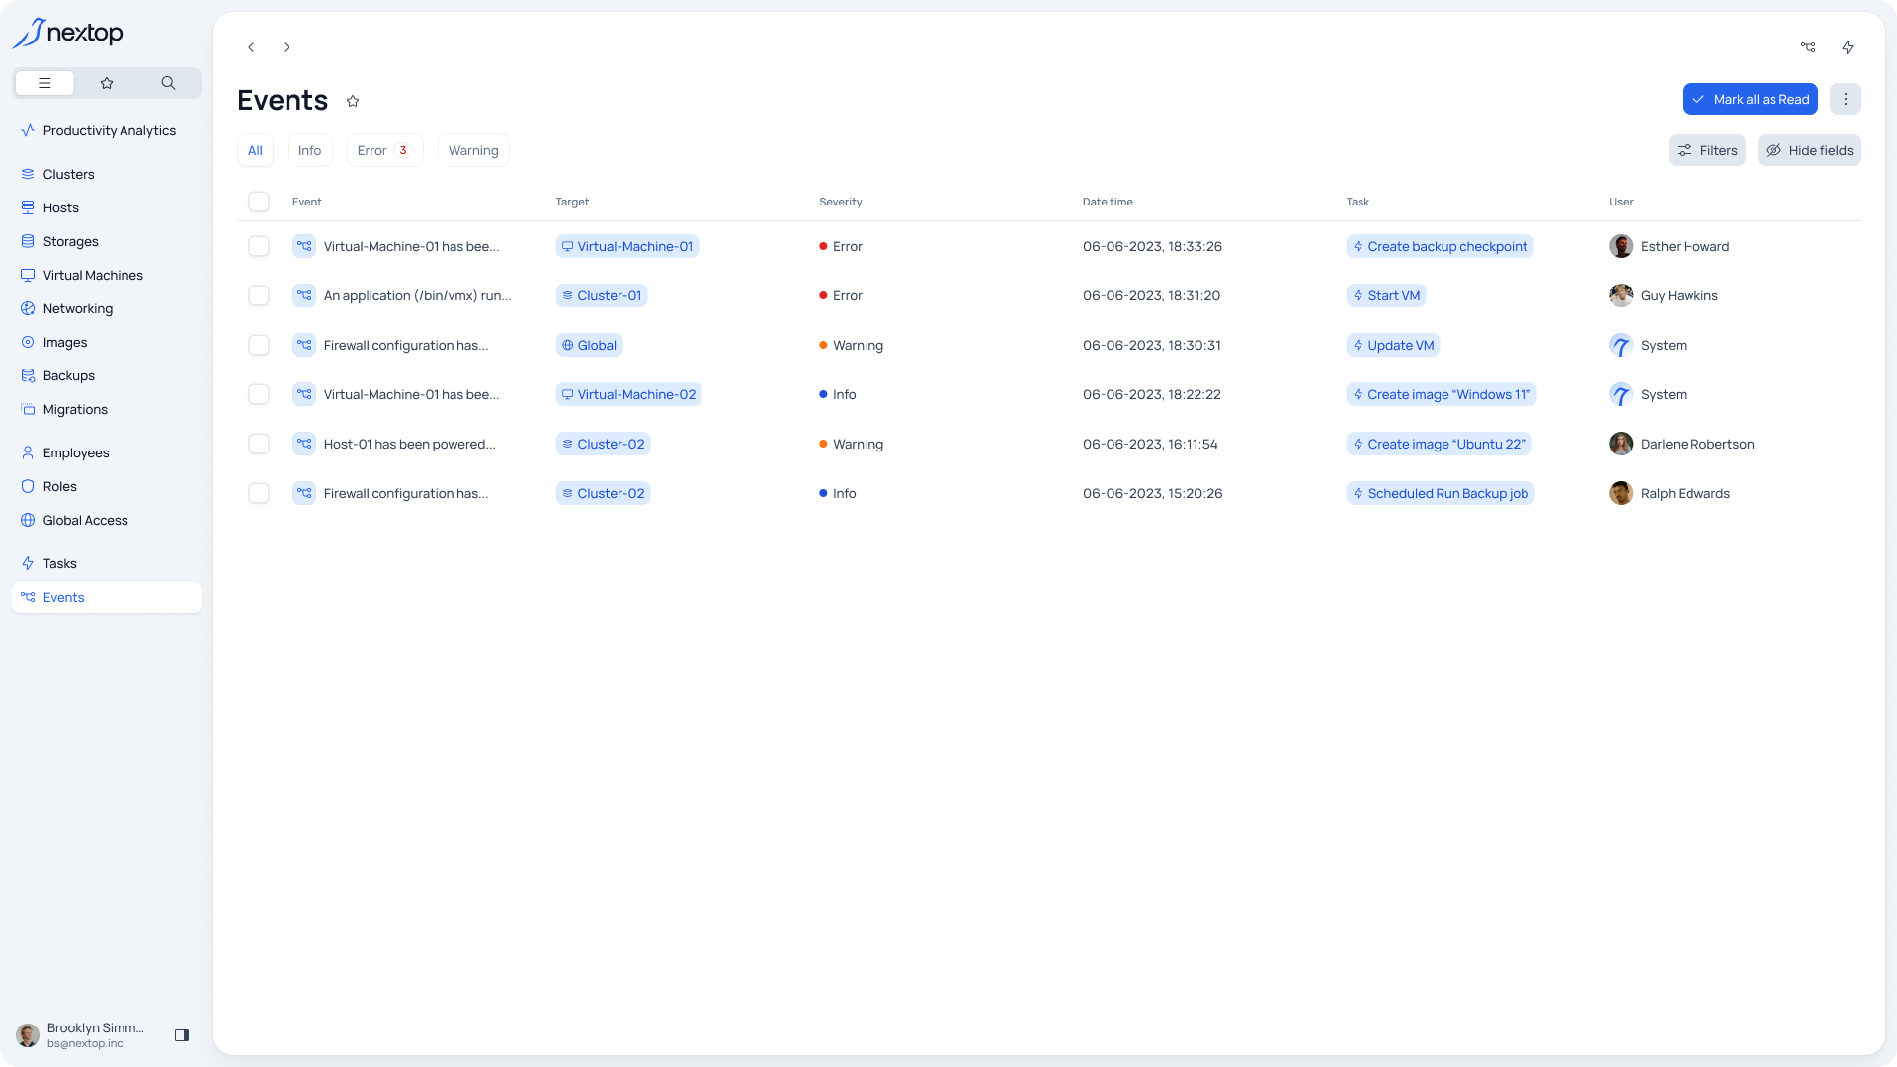Image resolution: width=1897 pixels, height=1067 pixels.
Task: Open the sidebar search icon
Action: pyautogui.click(x=168, y=83)
